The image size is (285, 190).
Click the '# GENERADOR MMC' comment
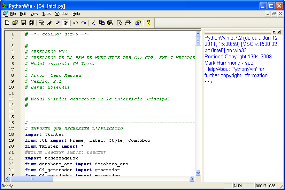(x=46, y=52)
